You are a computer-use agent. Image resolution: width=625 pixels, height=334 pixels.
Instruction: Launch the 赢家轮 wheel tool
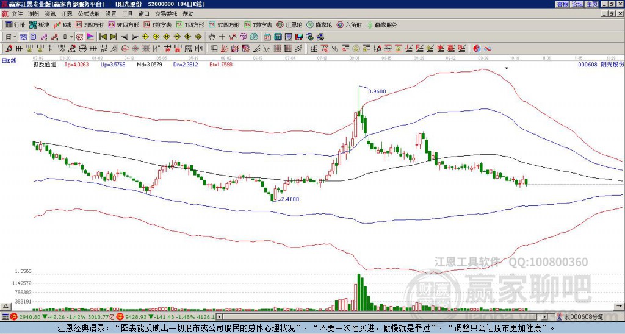pyautogui.click(x=319, y=24)
